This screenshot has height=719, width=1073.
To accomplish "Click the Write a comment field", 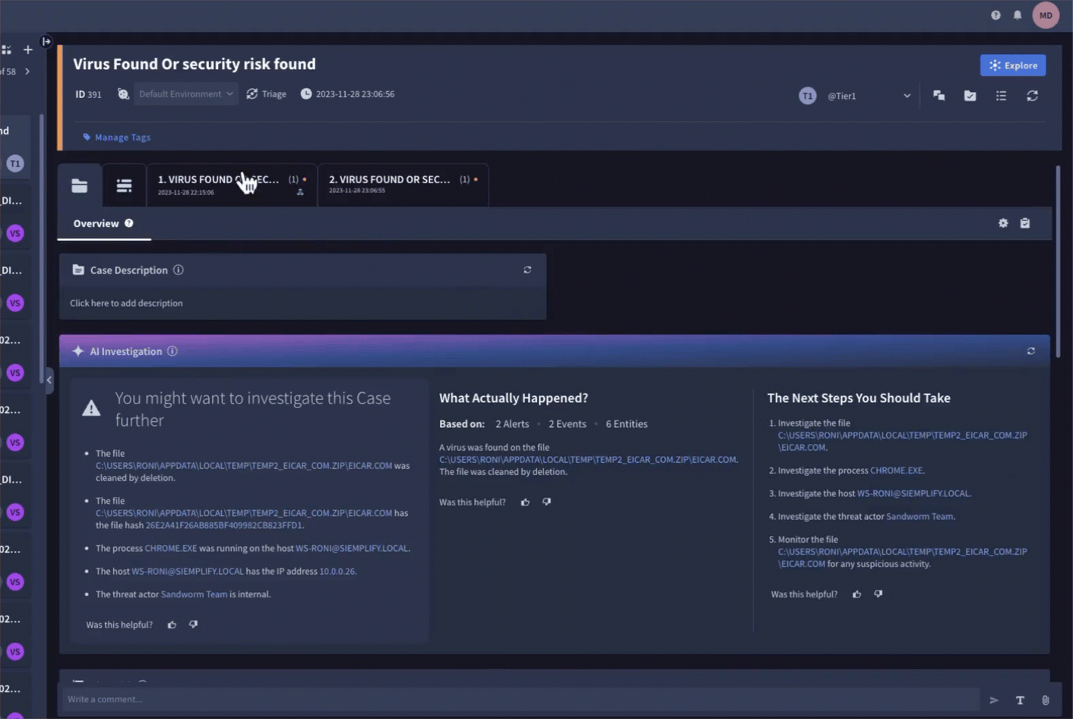I will click(x=517, y=699).
